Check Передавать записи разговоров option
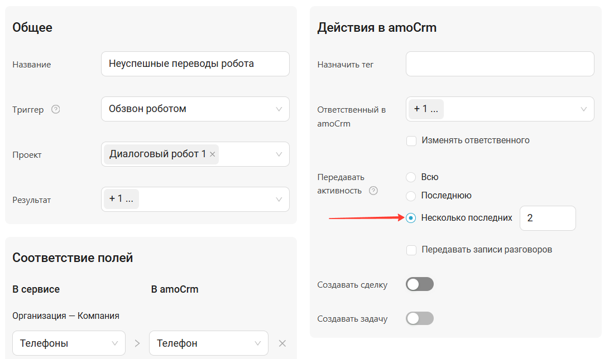The width and height of the screenshot is (609, 359). click(411, 250)
